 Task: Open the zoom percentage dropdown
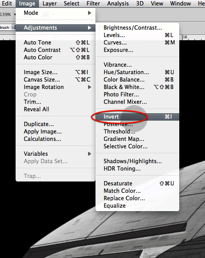point(15,14)
